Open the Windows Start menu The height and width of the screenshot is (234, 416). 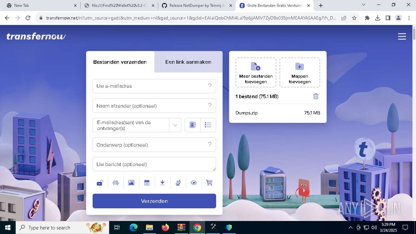click(8, 227)
